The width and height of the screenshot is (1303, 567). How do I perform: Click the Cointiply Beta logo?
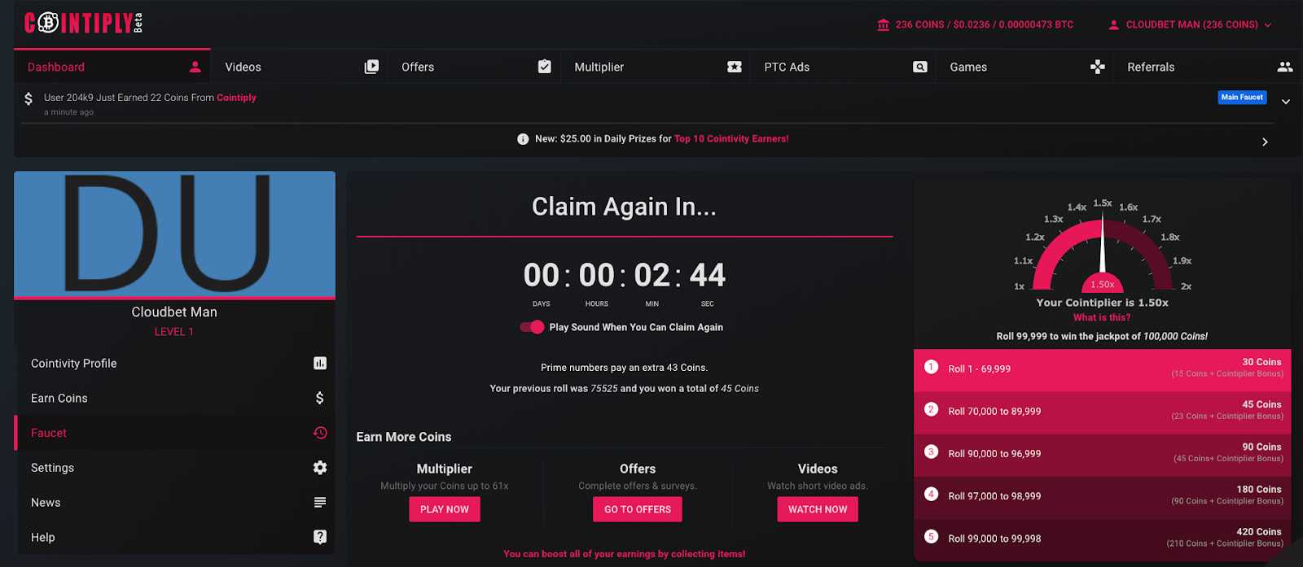pyautogui.click(x=84, y=23)
